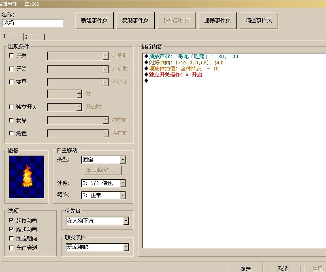
Task: Enable the second 开关 condition checkbox
Action: 11,69
